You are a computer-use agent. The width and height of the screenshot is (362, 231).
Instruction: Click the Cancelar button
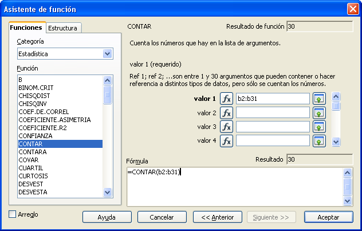pyautogui.click(x=162, y=217)
